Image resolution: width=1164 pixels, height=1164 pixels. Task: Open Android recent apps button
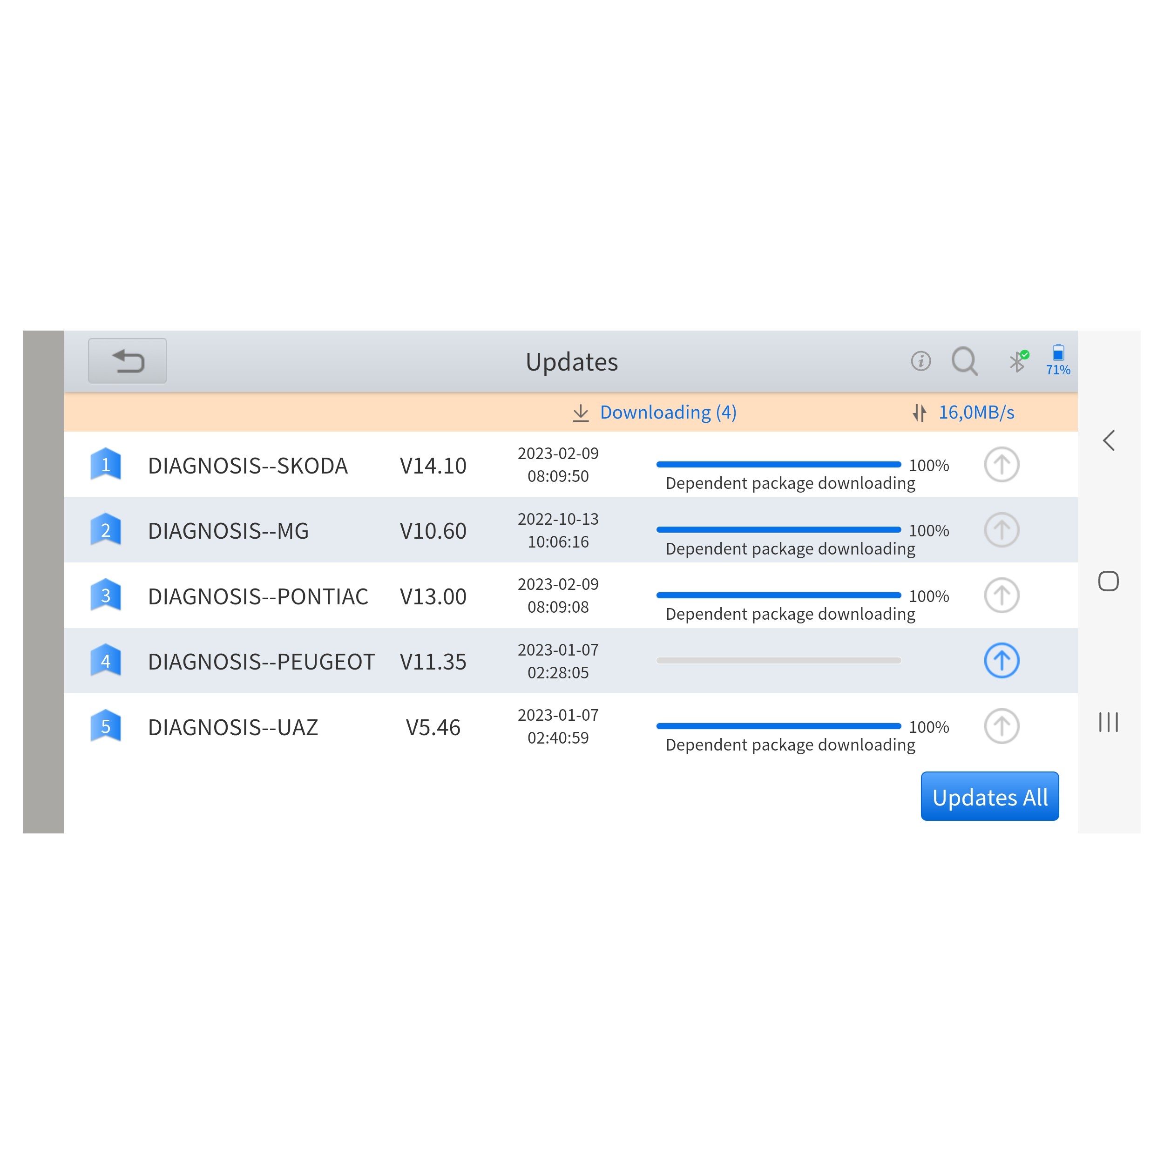tap(1108, 722)
